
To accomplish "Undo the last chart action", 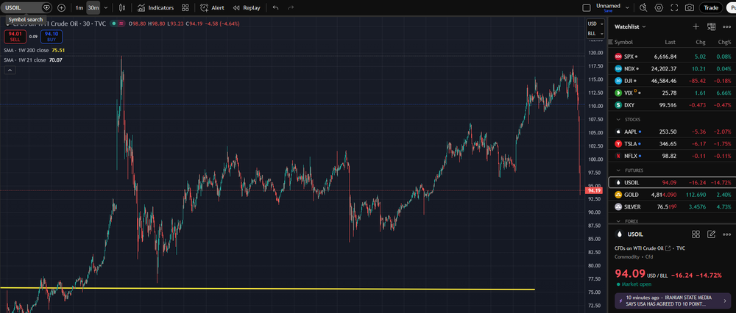I will click(275, 7).
